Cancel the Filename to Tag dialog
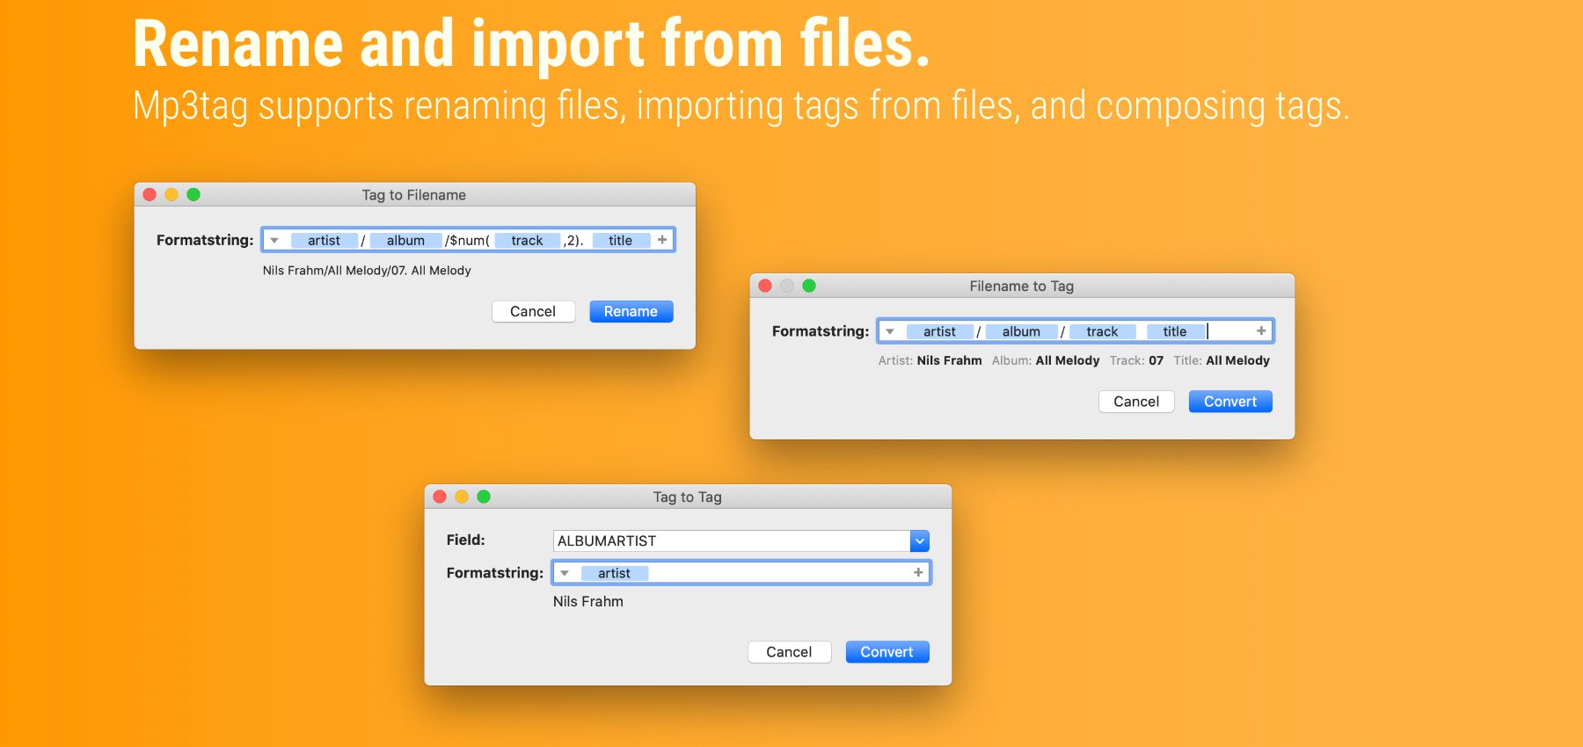The image size is (1583, 747). (x=1136, y=402)
